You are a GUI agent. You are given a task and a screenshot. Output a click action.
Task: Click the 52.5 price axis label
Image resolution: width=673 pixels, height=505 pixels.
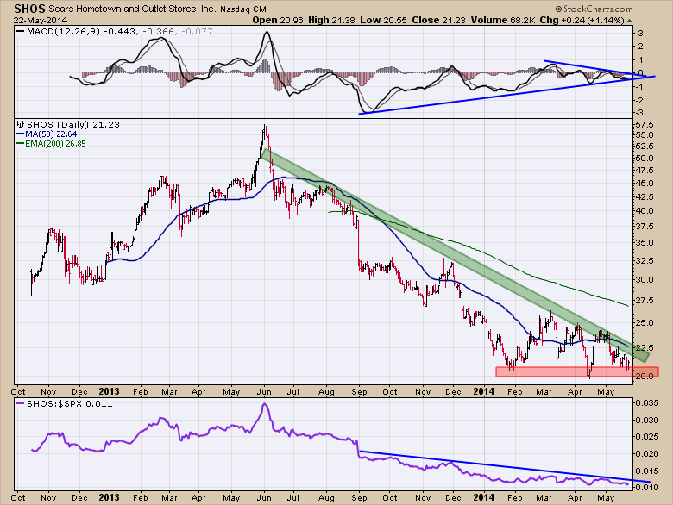tap(645, 147)
